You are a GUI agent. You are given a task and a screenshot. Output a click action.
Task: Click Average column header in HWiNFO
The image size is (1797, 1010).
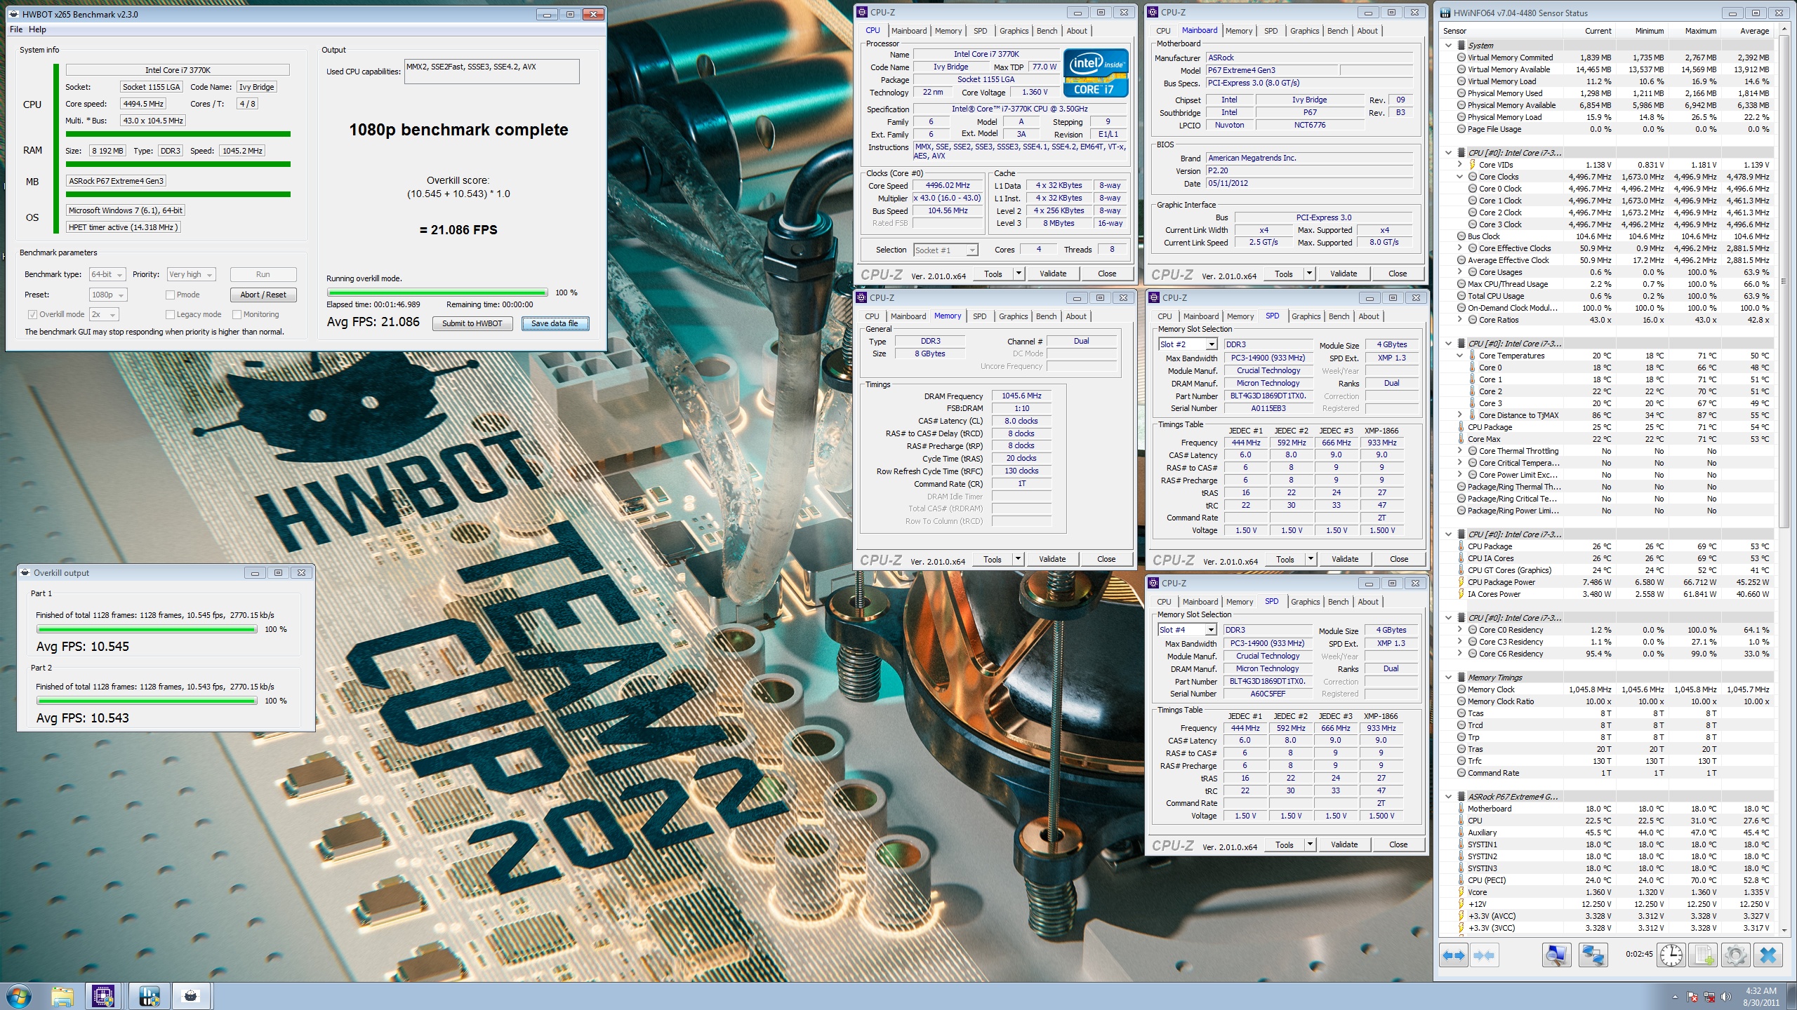click(x=1754, y=31)
